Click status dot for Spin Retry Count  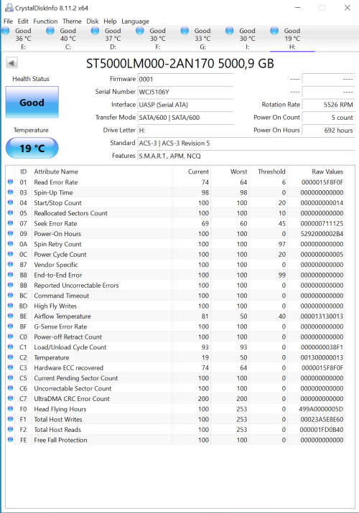point(11,244)
